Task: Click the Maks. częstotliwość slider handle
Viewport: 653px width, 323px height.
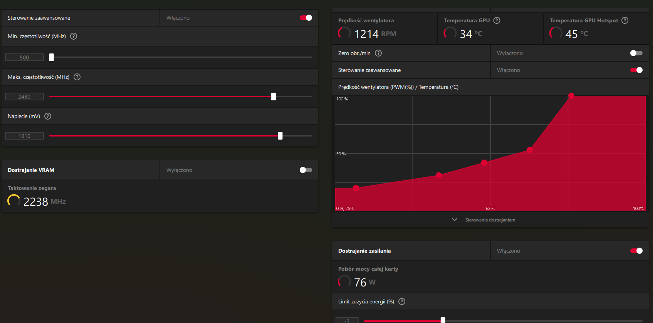Action: click(x=274, y=97)
